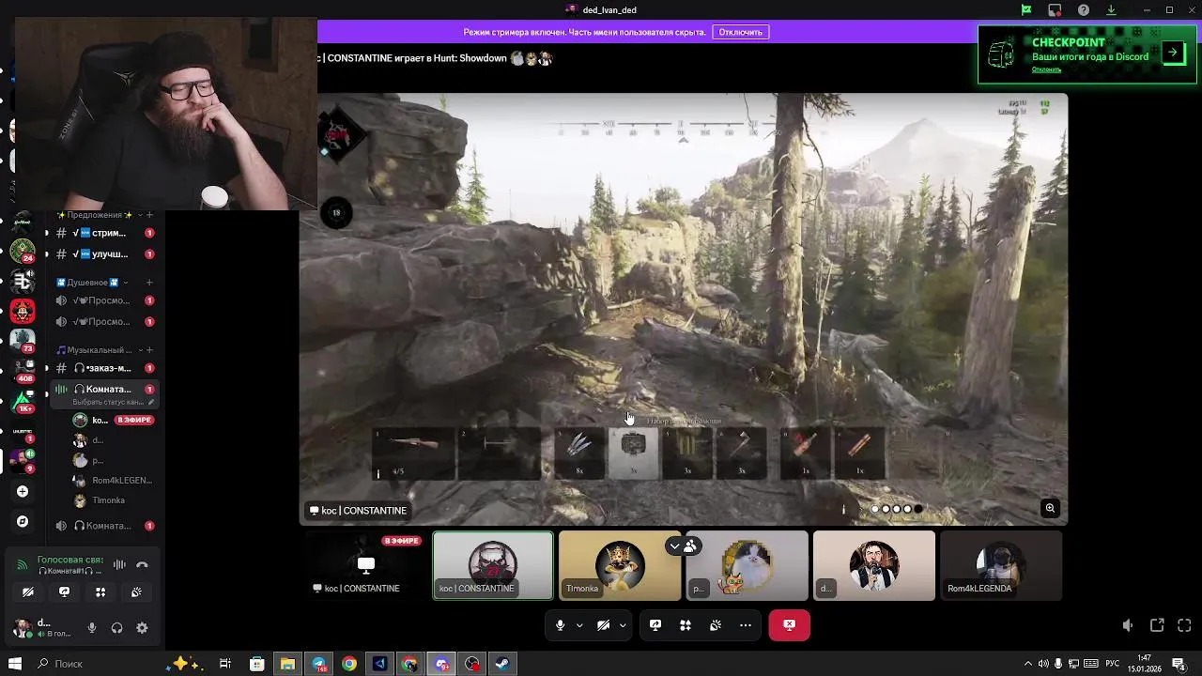Select Rom4kLEGENDA participant tile
Screen dimensions: 1202x676
pos(1001,565)
